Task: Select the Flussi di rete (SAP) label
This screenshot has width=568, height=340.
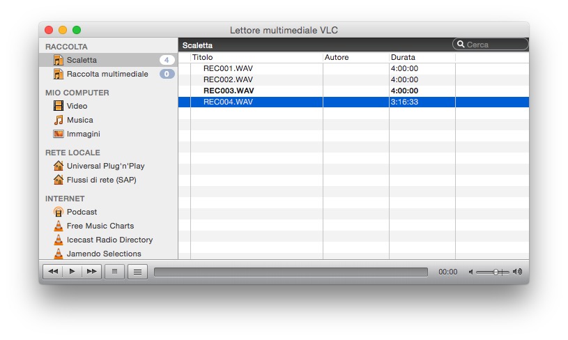Action: coord(102,180)
